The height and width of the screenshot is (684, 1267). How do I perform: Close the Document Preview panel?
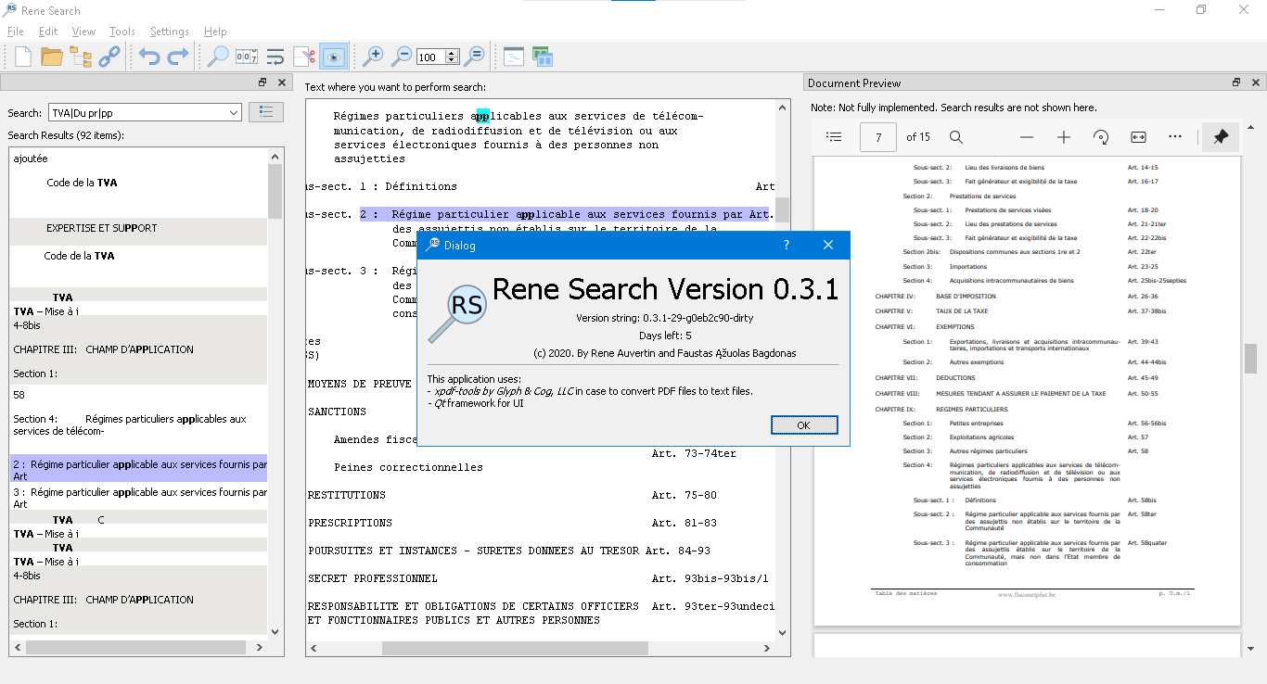(x=1257, y=82)
